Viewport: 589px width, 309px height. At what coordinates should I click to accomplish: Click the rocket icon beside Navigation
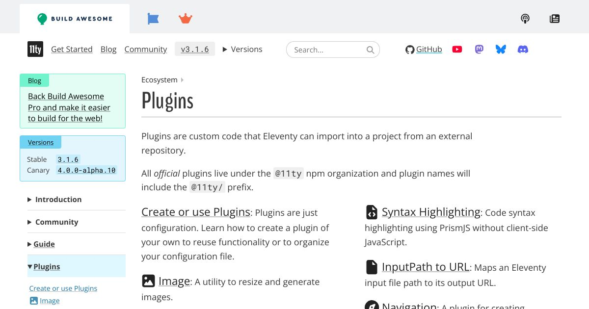372,305
